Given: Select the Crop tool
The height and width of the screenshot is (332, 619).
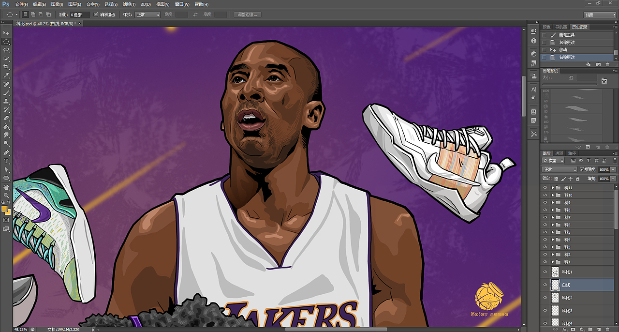Looking at the screenshot, I should click(6, 67).
